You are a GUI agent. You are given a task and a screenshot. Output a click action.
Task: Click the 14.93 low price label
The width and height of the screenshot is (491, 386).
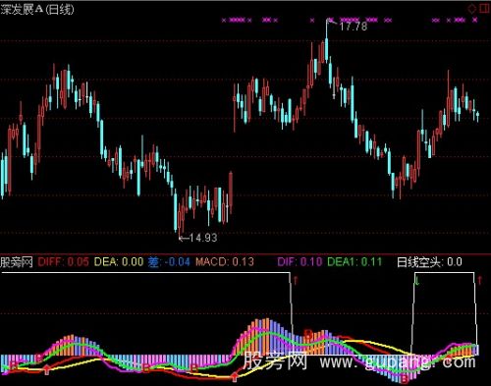[x=203, y=238]
